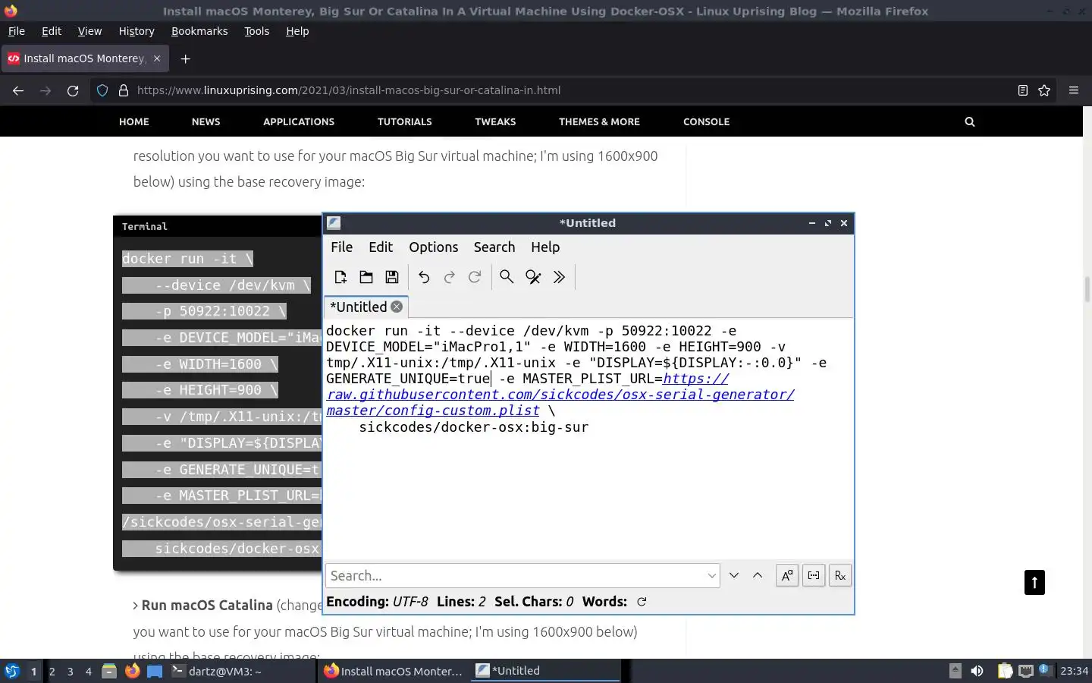This screenshot has height=683, width=1092.
Task: Open CONSOLE section in site navigation
Action: click(x=706, y=121)
